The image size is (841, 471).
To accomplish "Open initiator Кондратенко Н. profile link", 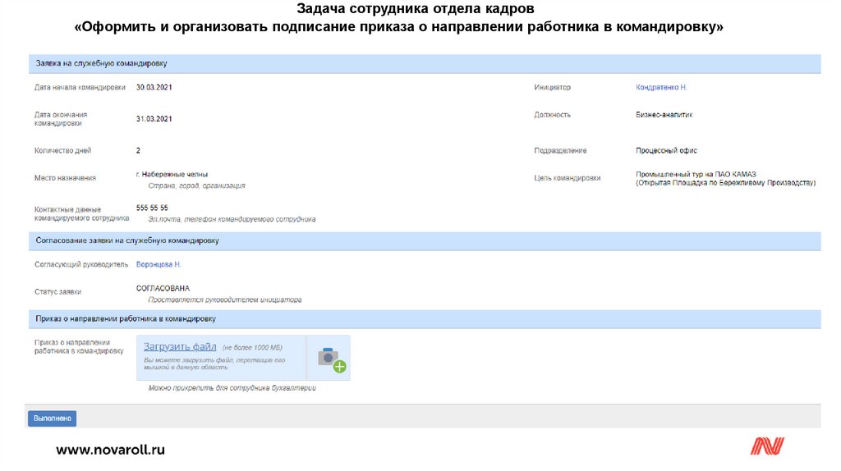I will click(661, 87).
